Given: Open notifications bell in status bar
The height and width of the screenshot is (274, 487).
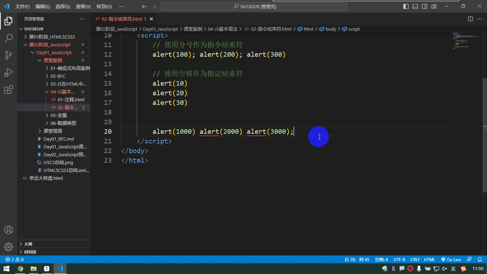Looking at the screenshot, I should (480, 260).
